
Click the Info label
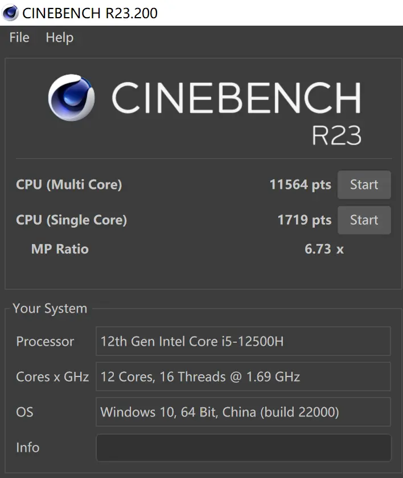(27, 448)
